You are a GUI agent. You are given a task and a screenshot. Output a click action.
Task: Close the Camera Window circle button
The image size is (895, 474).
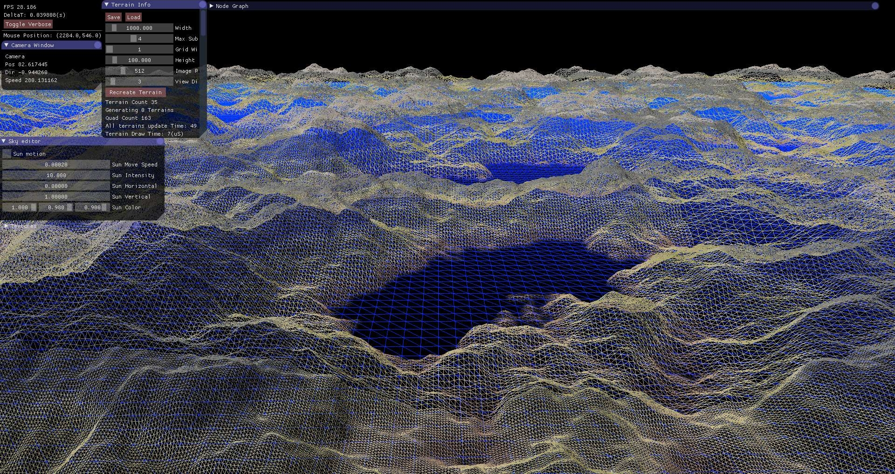click(97, 45)
